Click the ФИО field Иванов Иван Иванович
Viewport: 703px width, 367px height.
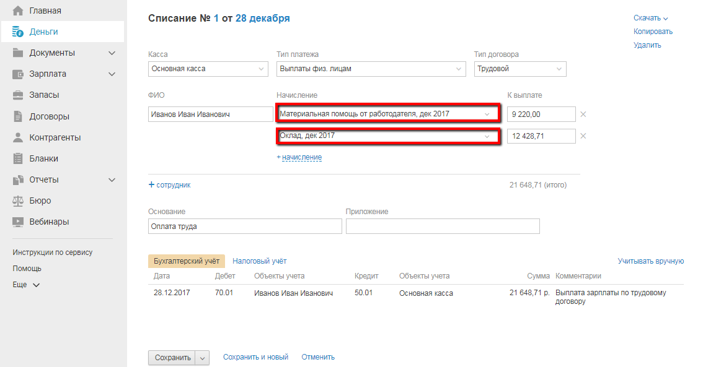coord(210,114)
